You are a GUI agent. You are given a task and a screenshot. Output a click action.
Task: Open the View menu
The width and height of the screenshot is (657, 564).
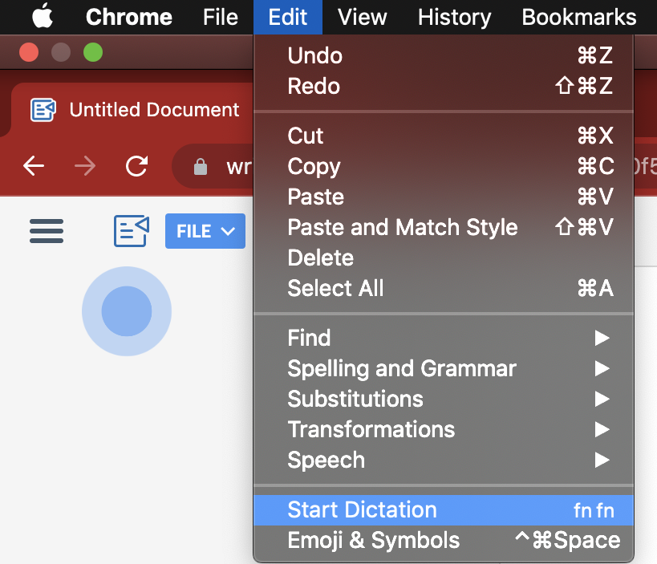pos(363,17)
